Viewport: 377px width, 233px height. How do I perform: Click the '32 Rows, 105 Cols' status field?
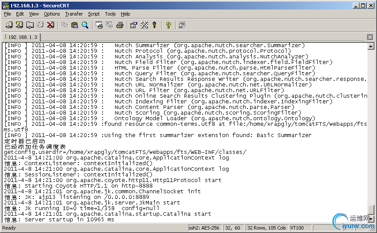click(267, 228)
